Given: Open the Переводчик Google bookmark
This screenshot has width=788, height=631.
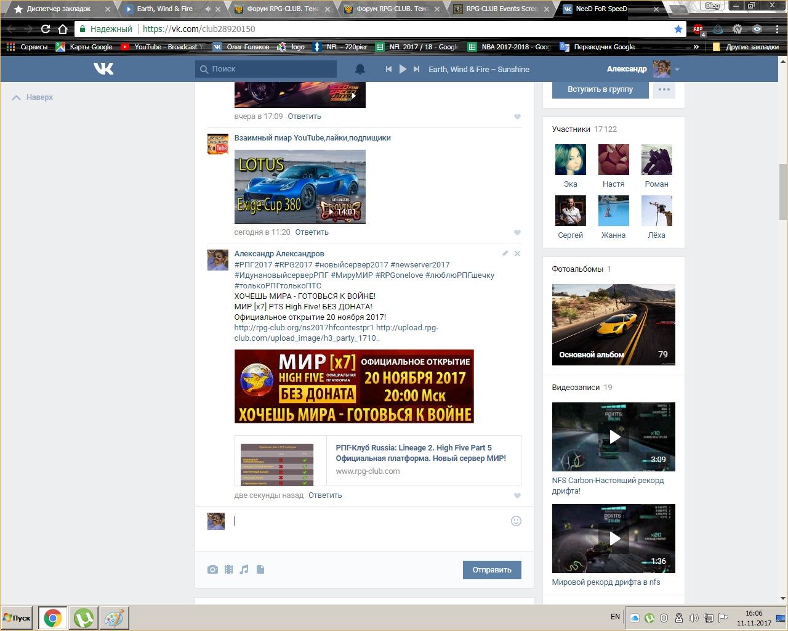Looking at the screenshot, I should (x=597, y=47).
